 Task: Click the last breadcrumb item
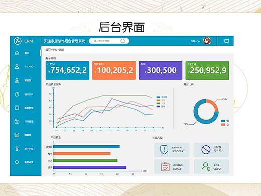(62, 50)
